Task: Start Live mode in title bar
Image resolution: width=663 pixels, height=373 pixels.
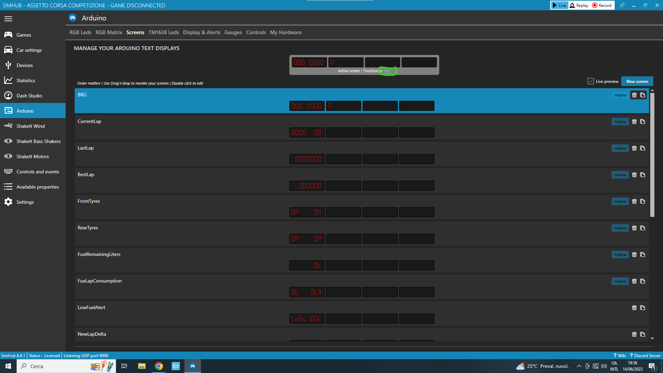Action: tap(559, 5)
